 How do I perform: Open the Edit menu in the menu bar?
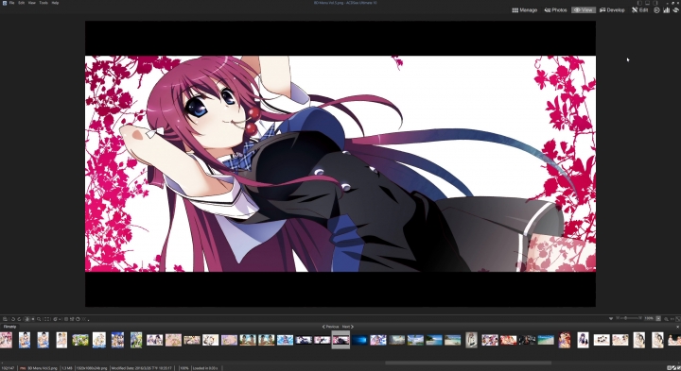21,3
